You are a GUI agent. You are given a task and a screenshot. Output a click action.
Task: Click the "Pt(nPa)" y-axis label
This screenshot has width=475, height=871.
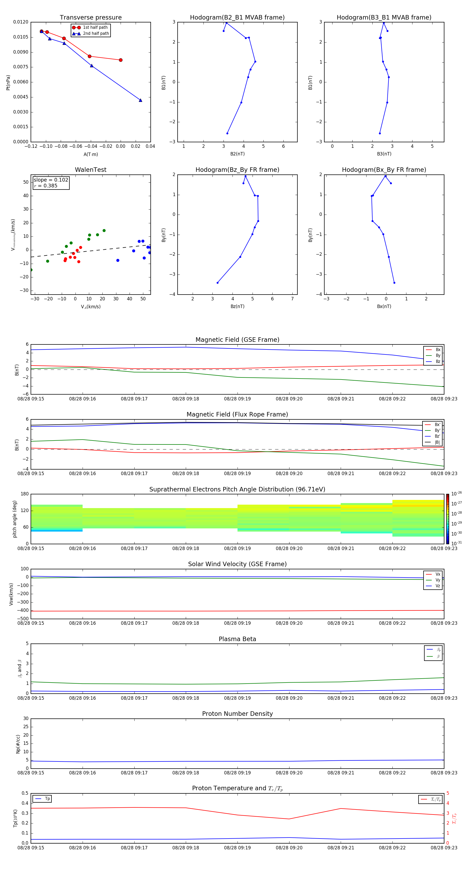point(8,82)
